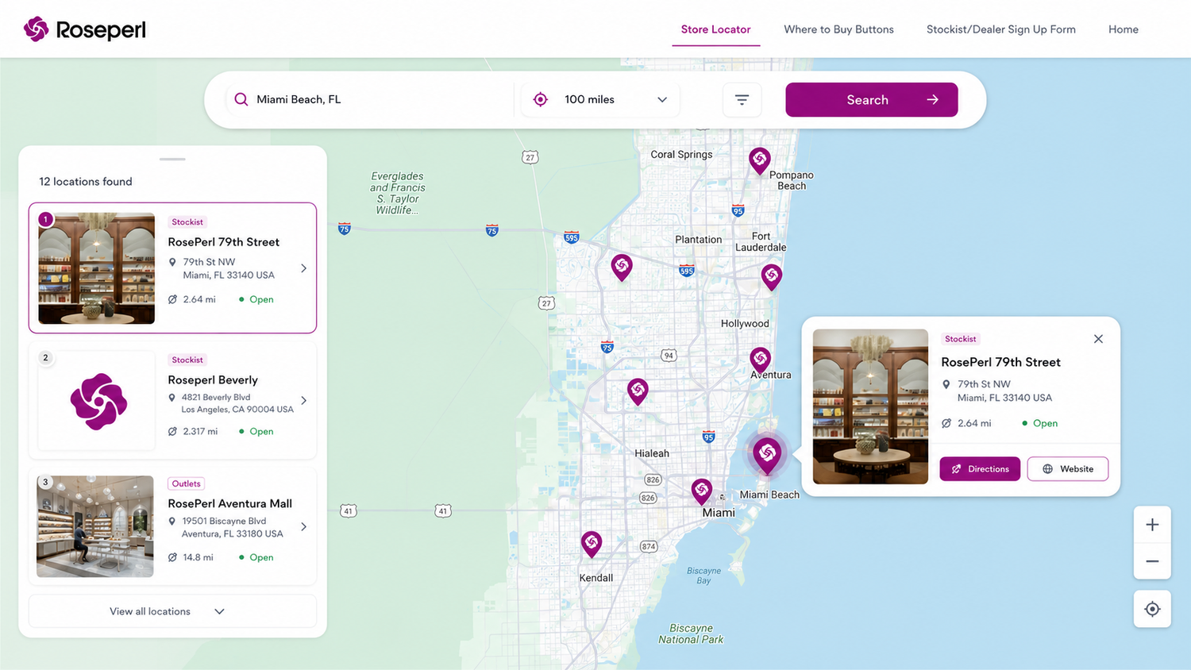Click the RosePerl Aventura Mall title

(x=230, y=503)
